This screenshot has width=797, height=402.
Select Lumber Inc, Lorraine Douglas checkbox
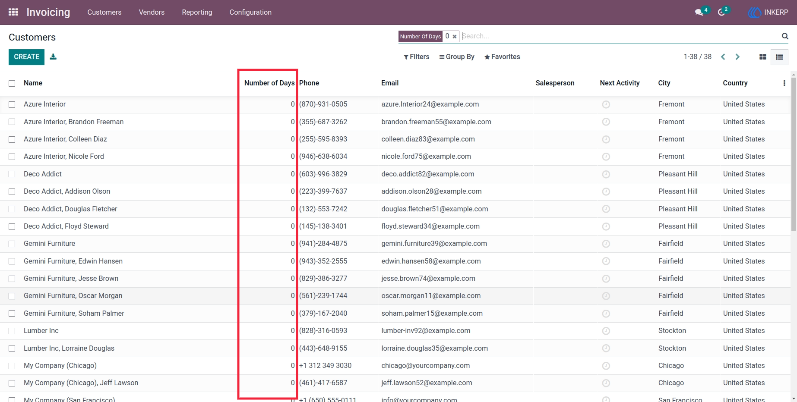tap(12, 348)
